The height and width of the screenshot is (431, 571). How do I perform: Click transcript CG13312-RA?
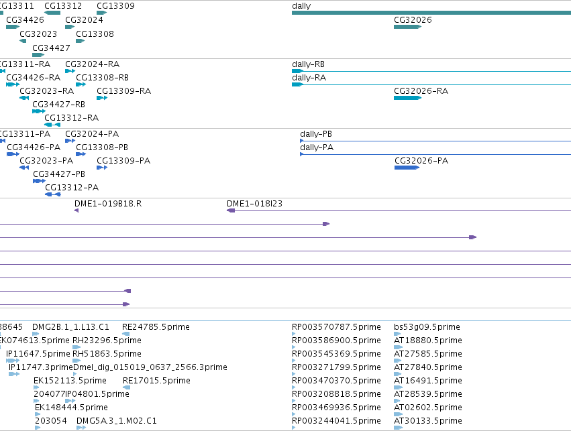pyautogui.click(x=52, y=125)
